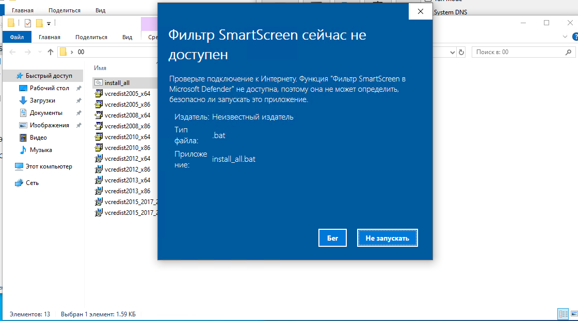Click the pin icon next to "Рабочий стол"
Screen dimensions: 578x321
(78, 88)
